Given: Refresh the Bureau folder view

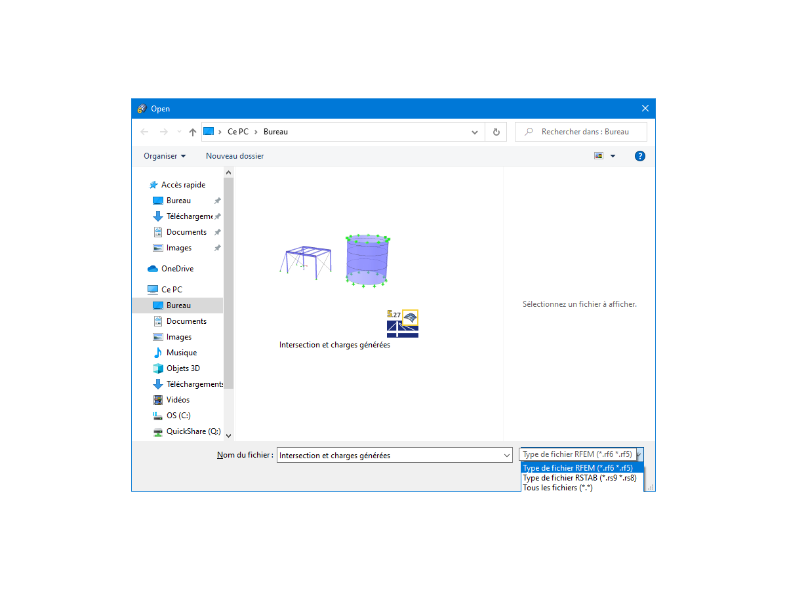Looking at the screenshot, I should pos(496,132).
